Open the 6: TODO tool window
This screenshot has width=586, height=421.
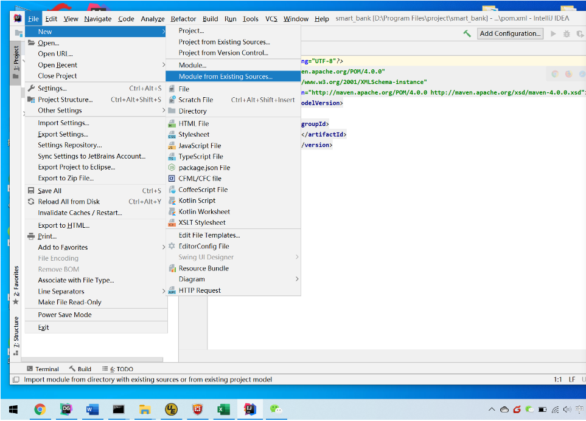click(117, 369)
